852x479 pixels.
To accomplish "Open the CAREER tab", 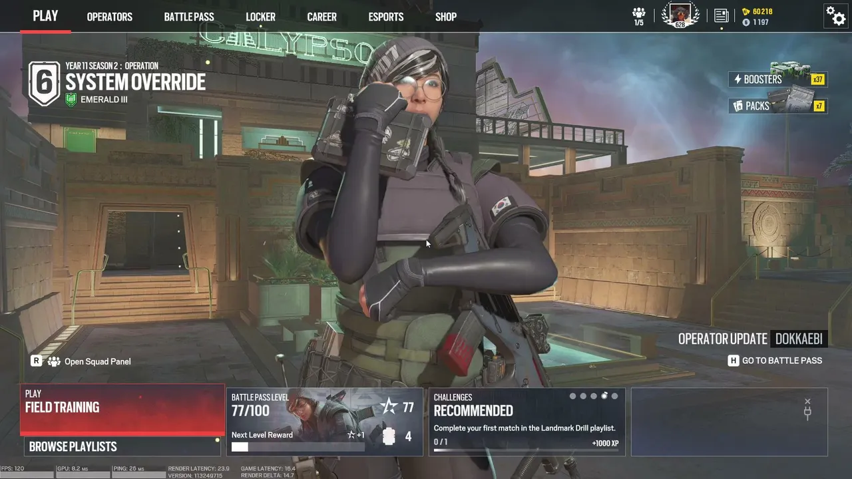I will click(x=321, y=17).
